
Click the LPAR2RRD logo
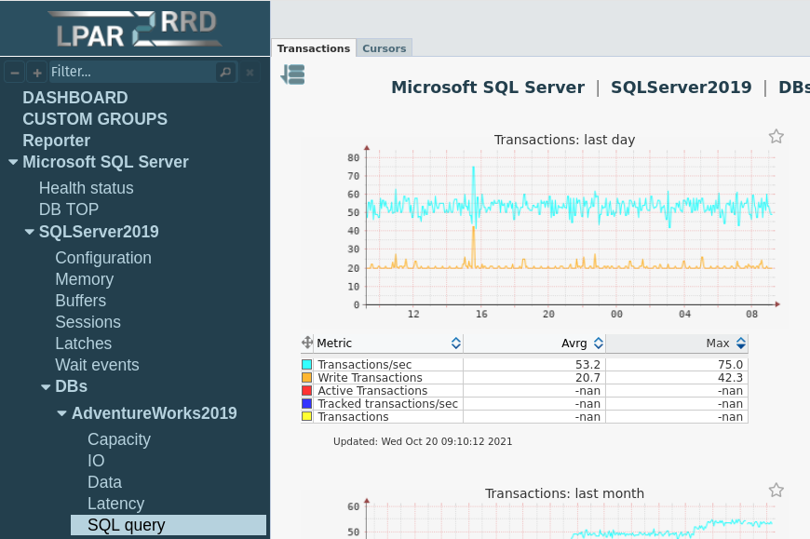coord(135,28)
